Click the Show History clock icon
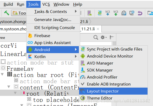The height and width of the screenshot is (106, 153). pos(132,13)
